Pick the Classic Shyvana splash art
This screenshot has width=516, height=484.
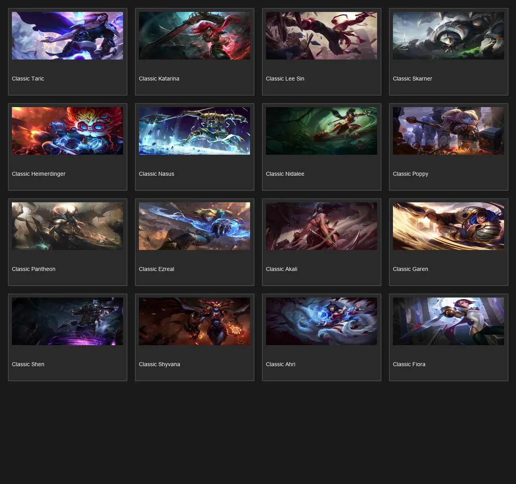(x=194, y=321)
